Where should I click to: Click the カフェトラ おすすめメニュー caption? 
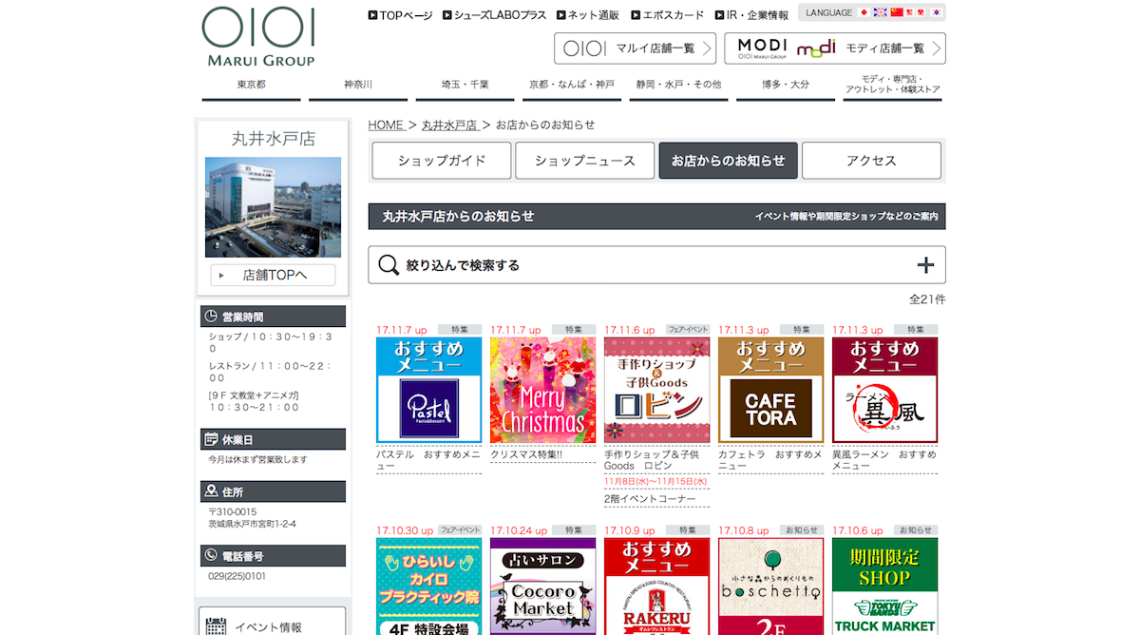click(770, 460)
